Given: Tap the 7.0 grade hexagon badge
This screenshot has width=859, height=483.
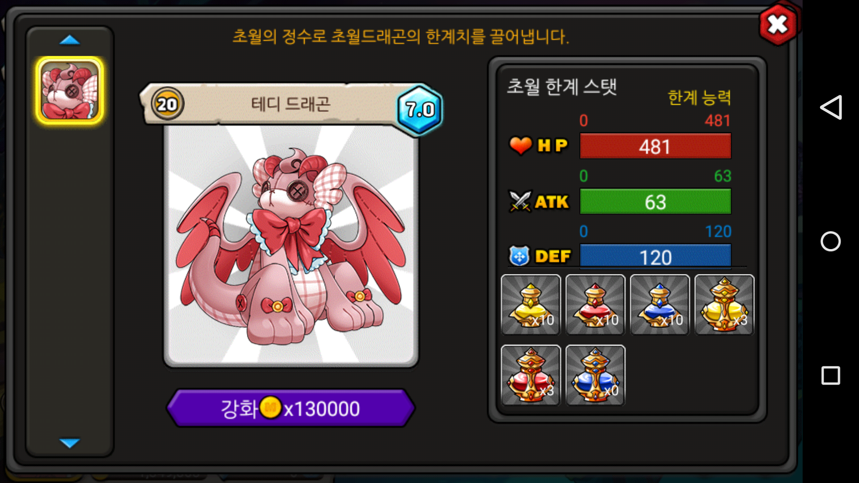Looking at the screenshot, I should (420, 109).
